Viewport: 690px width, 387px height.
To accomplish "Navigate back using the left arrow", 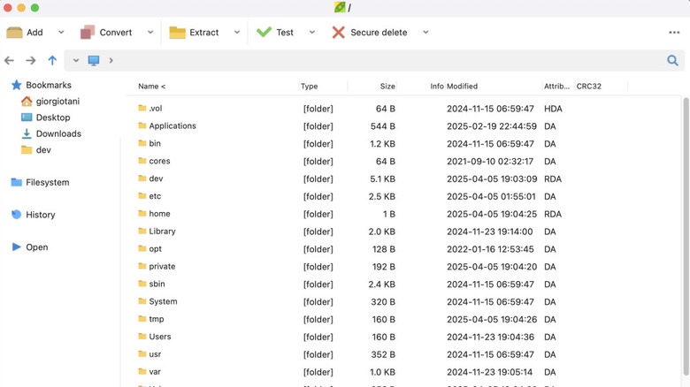I will click(10, 60).
